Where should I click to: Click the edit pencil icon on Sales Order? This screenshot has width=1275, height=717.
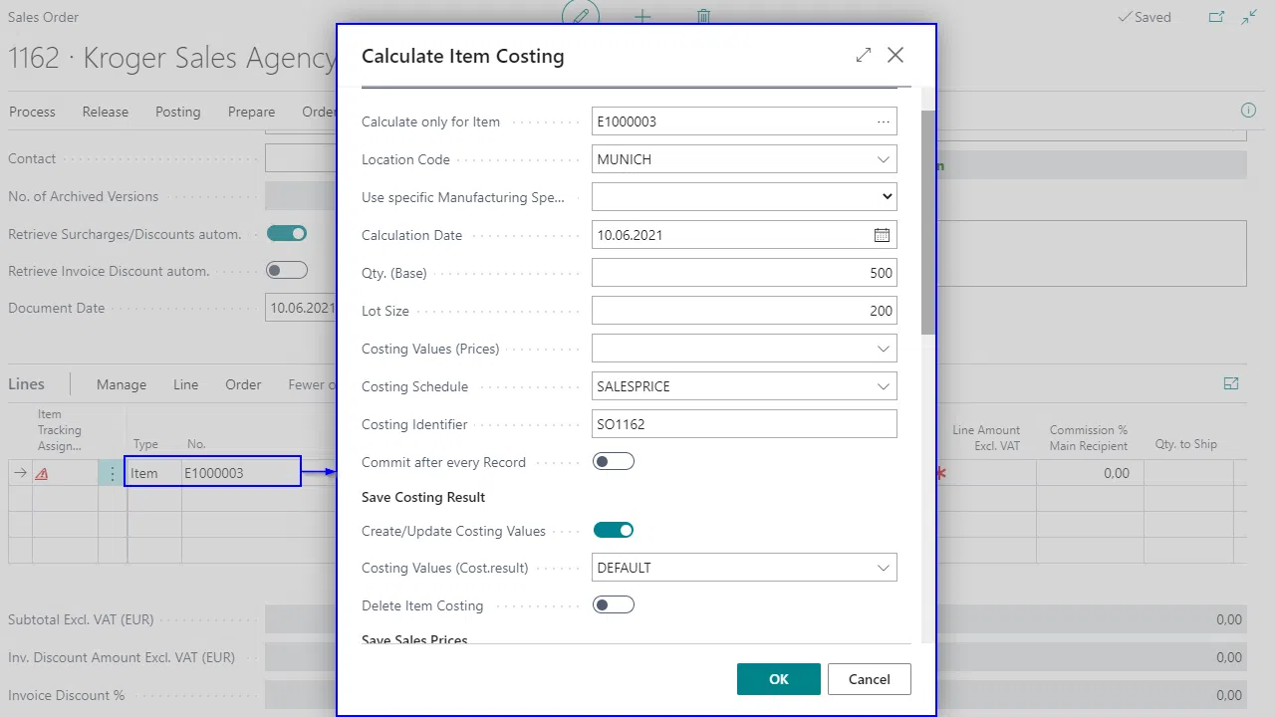(581, 14)
